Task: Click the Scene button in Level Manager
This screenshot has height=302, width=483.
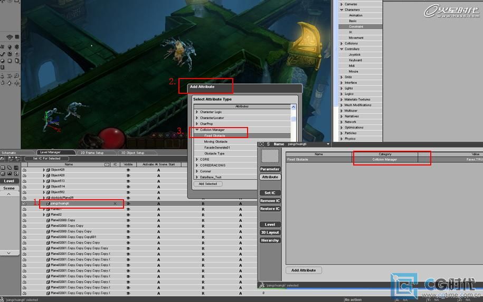Action: [10, 188]
